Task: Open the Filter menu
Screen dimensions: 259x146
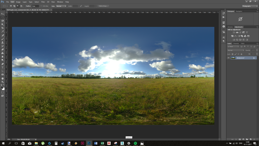Action: coord(43,2)
